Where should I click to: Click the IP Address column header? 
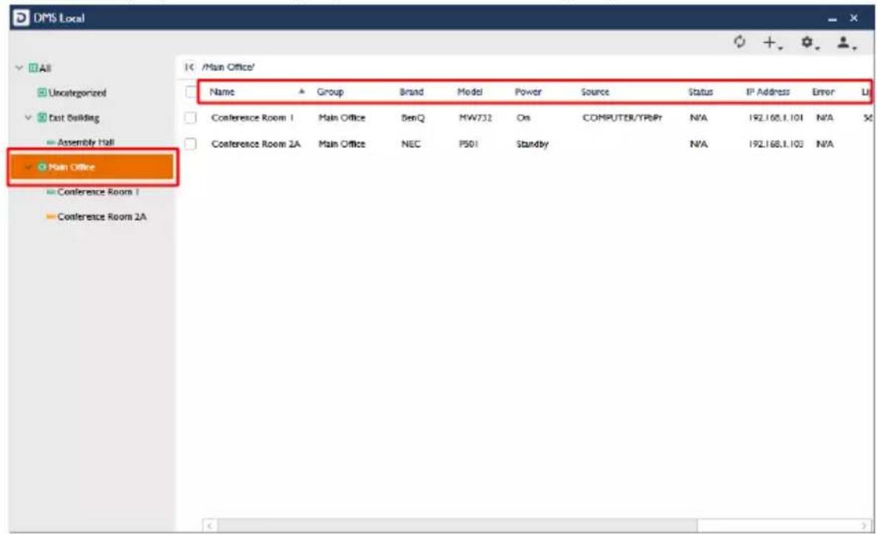point(768,92)
